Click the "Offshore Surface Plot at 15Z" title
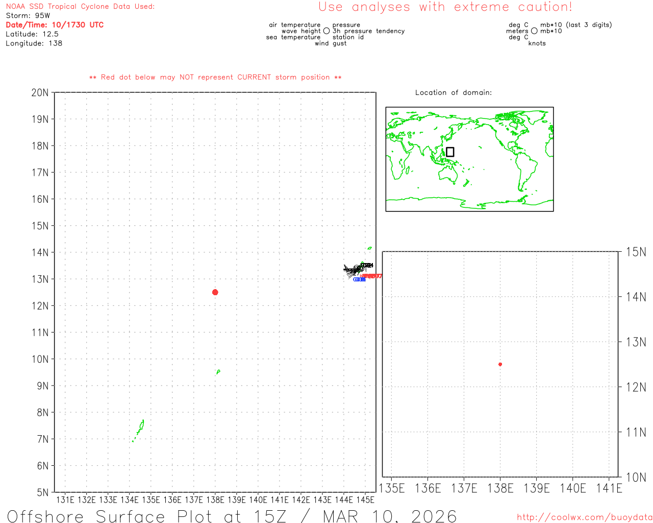Viewport: 653px width, 523px height. point(147,516)
